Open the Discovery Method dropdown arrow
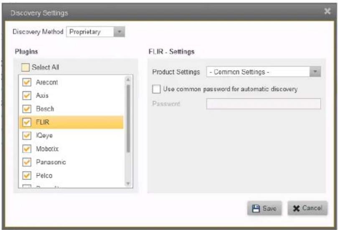This screenshot has width=338, height=230. (x=119, y=32)
